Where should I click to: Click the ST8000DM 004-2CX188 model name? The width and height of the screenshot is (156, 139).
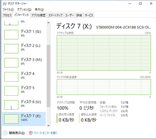[x=123, y=27]
